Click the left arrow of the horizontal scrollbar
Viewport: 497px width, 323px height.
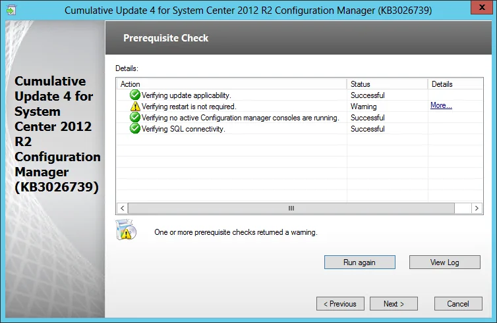click(123, 208)
